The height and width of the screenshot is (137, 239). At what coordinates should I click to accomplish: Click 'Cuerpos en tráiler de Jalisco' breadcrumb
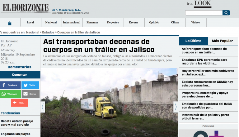point(79,32)
